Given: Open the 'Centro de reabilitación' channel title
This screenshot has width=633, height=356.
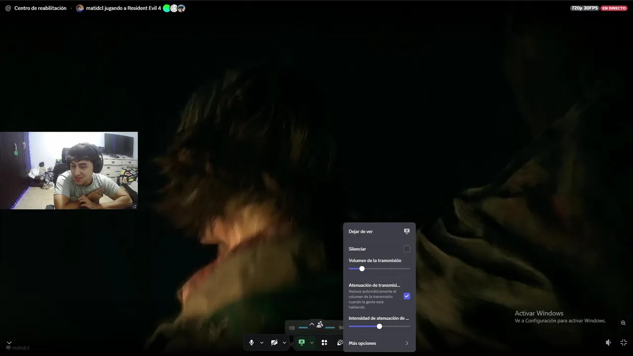Looking at the screenshot, I should (40, 8).
